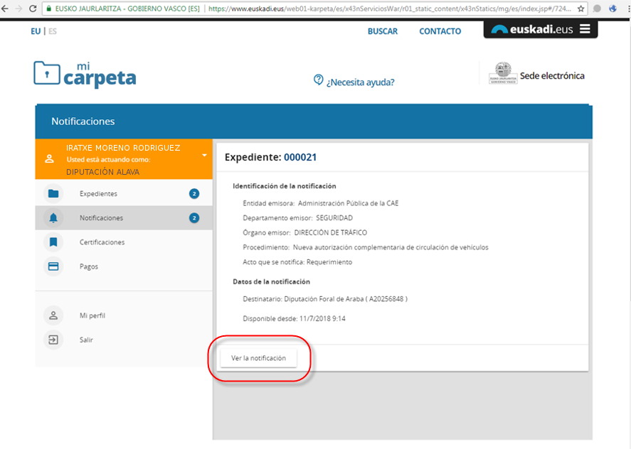Bookmark this page with the star icon
Viewport: 631px width, 449px height.
(581, 9)
